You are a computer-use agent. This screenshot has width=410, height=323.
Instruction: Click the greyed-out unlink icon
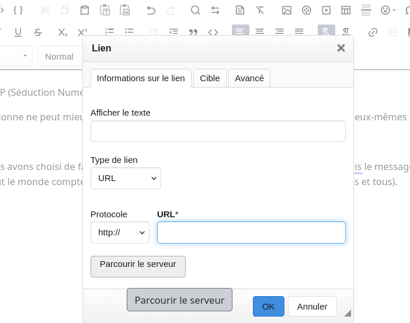392,33
